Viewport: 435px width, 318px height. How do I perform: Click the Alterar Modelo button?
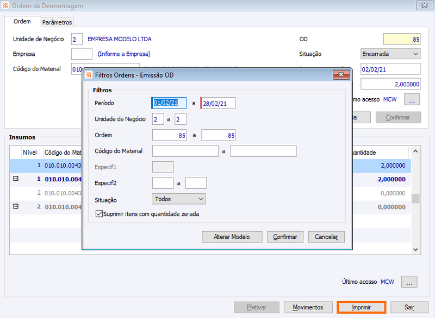232,237
